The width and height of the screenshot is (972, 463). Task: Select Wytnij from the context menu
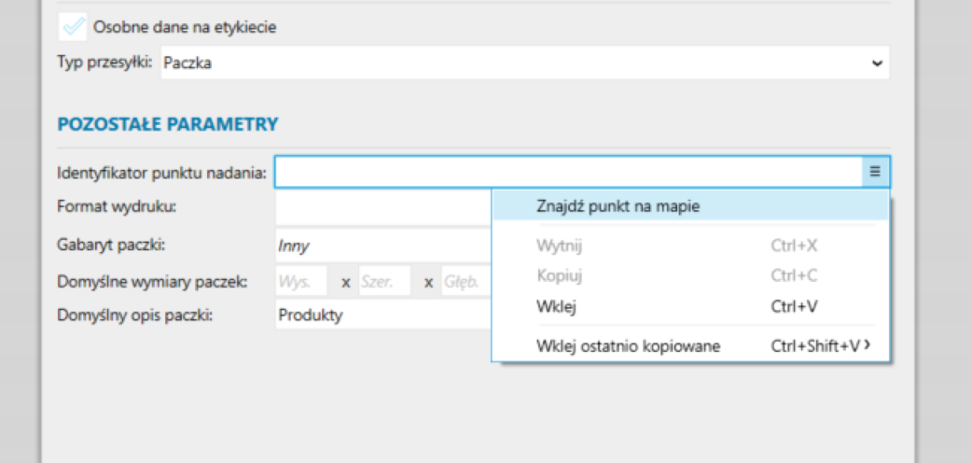(560, 246)
